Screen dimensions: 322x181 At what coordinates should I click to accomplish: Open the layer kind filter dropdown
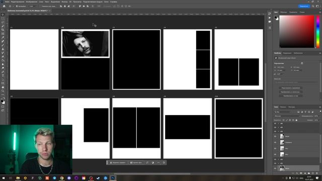pyautogui.click(x=283, y=112)
